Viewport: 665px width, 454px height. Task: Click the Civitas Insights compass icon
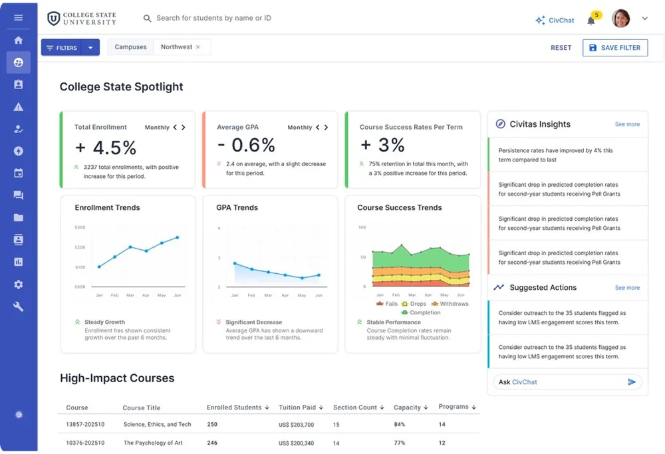[501, 124]
